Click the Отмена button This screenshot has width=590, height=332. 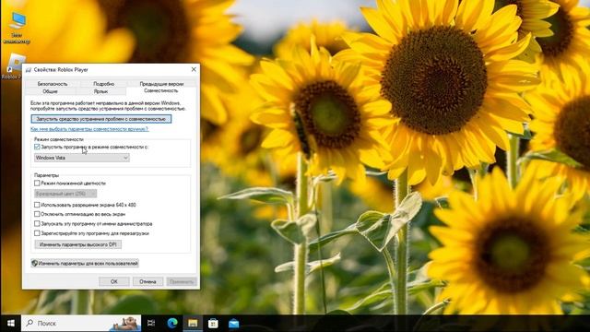click(x=147, y=281)
